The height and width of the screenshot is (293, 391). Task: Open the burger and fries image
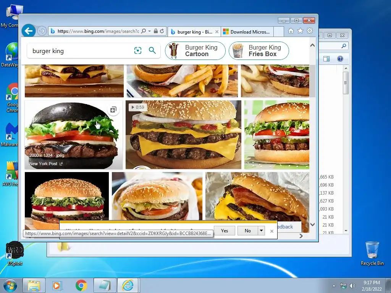(182, 81)
